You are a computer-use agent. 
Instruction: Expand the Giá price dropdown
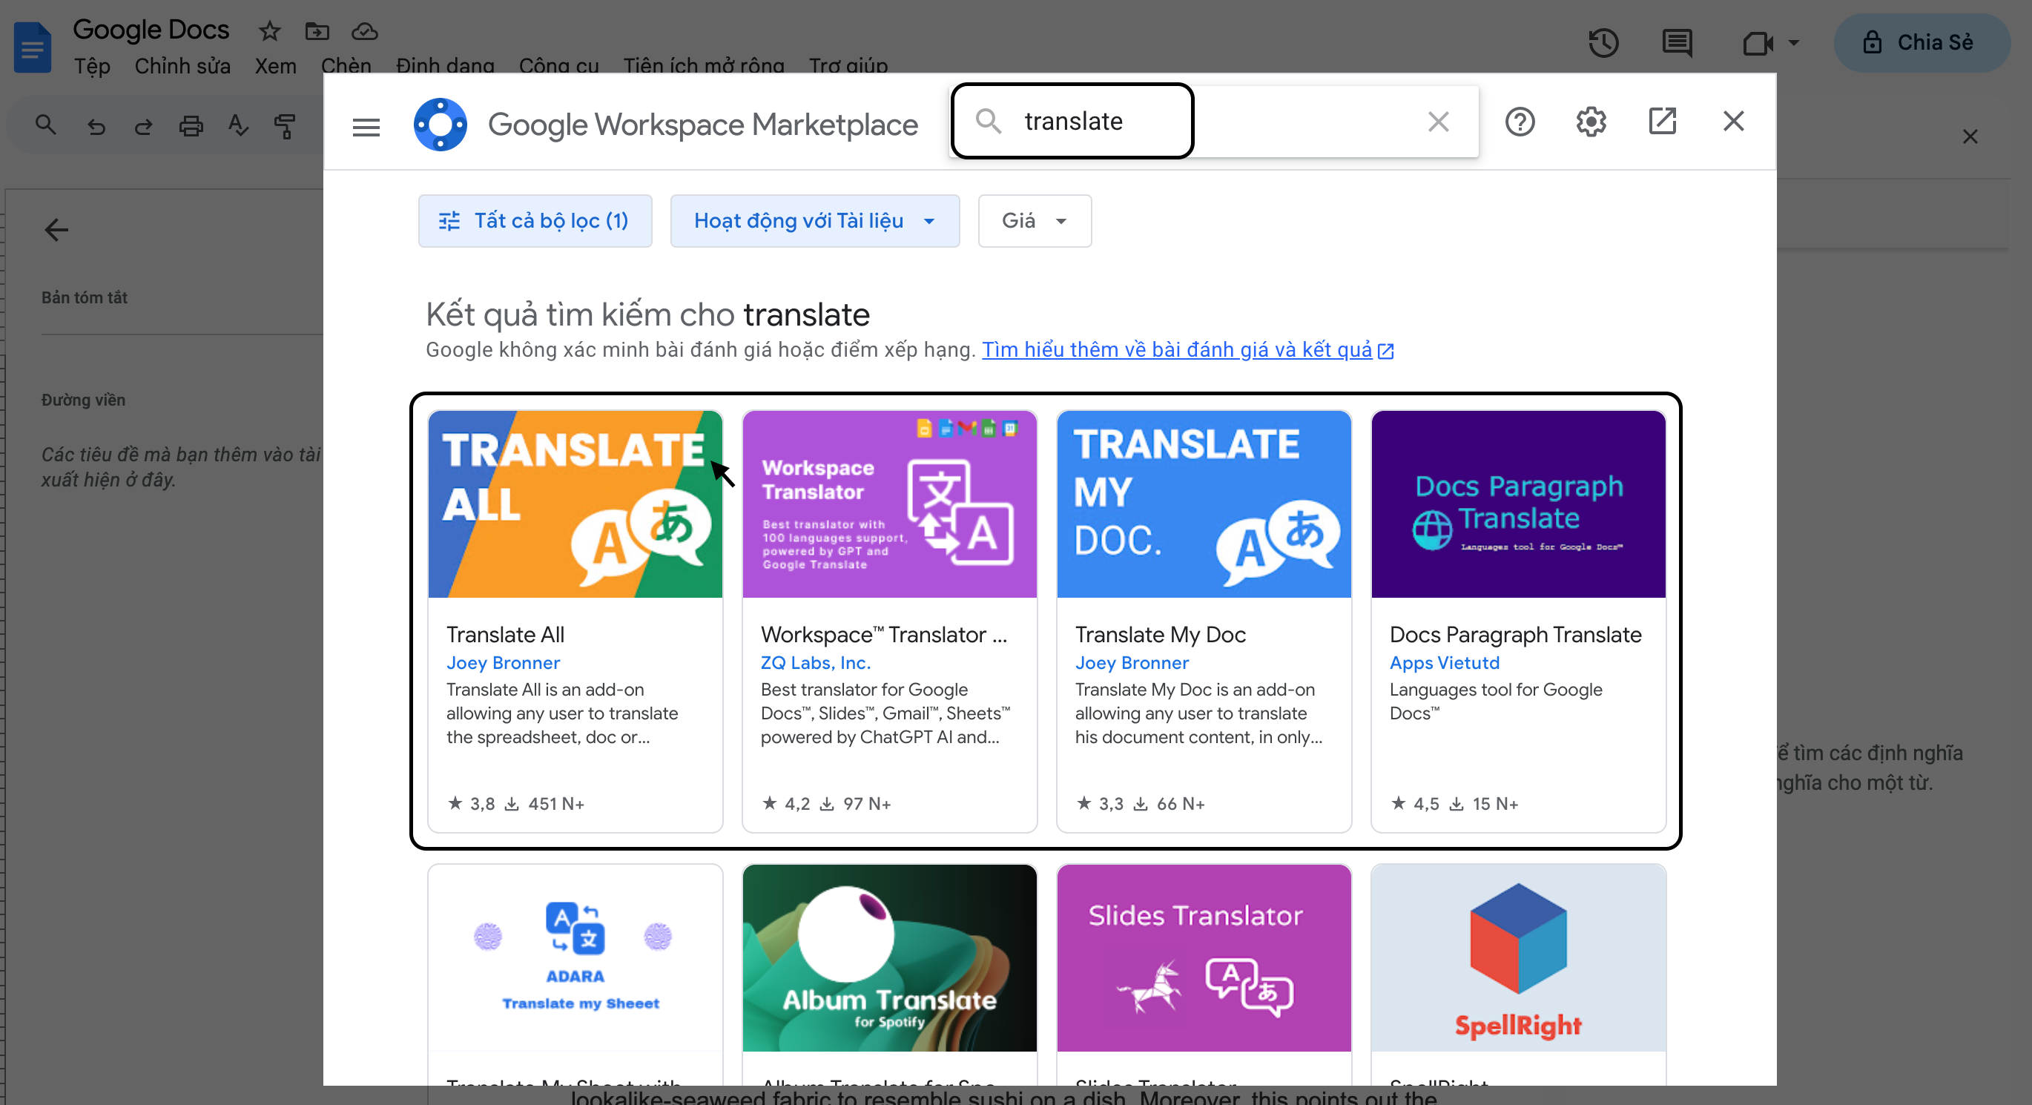[x=1034, y=221]
